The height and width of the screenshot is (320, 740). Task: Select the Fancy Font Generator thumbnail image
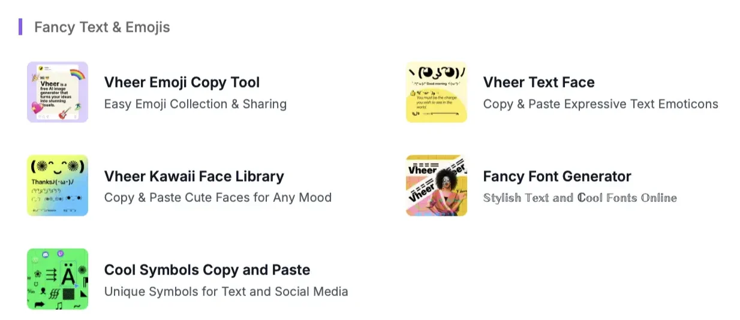(x=437, y=185)
